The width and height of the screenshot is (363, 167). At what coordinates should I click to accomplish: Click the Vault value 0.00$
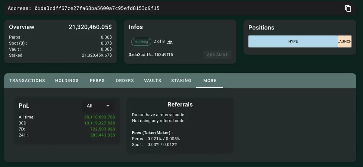[106, 49]
